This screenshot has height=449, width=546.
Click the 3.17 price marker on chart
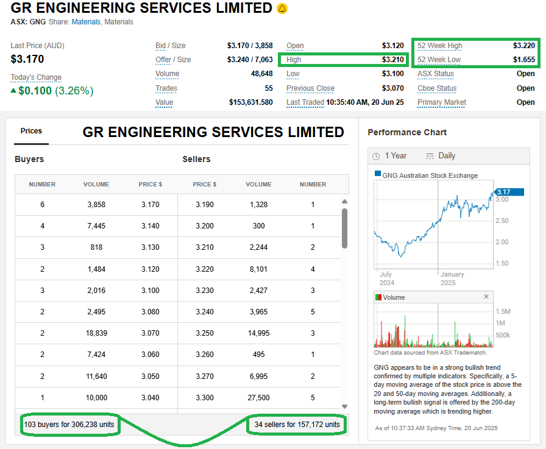pos(509,192)
